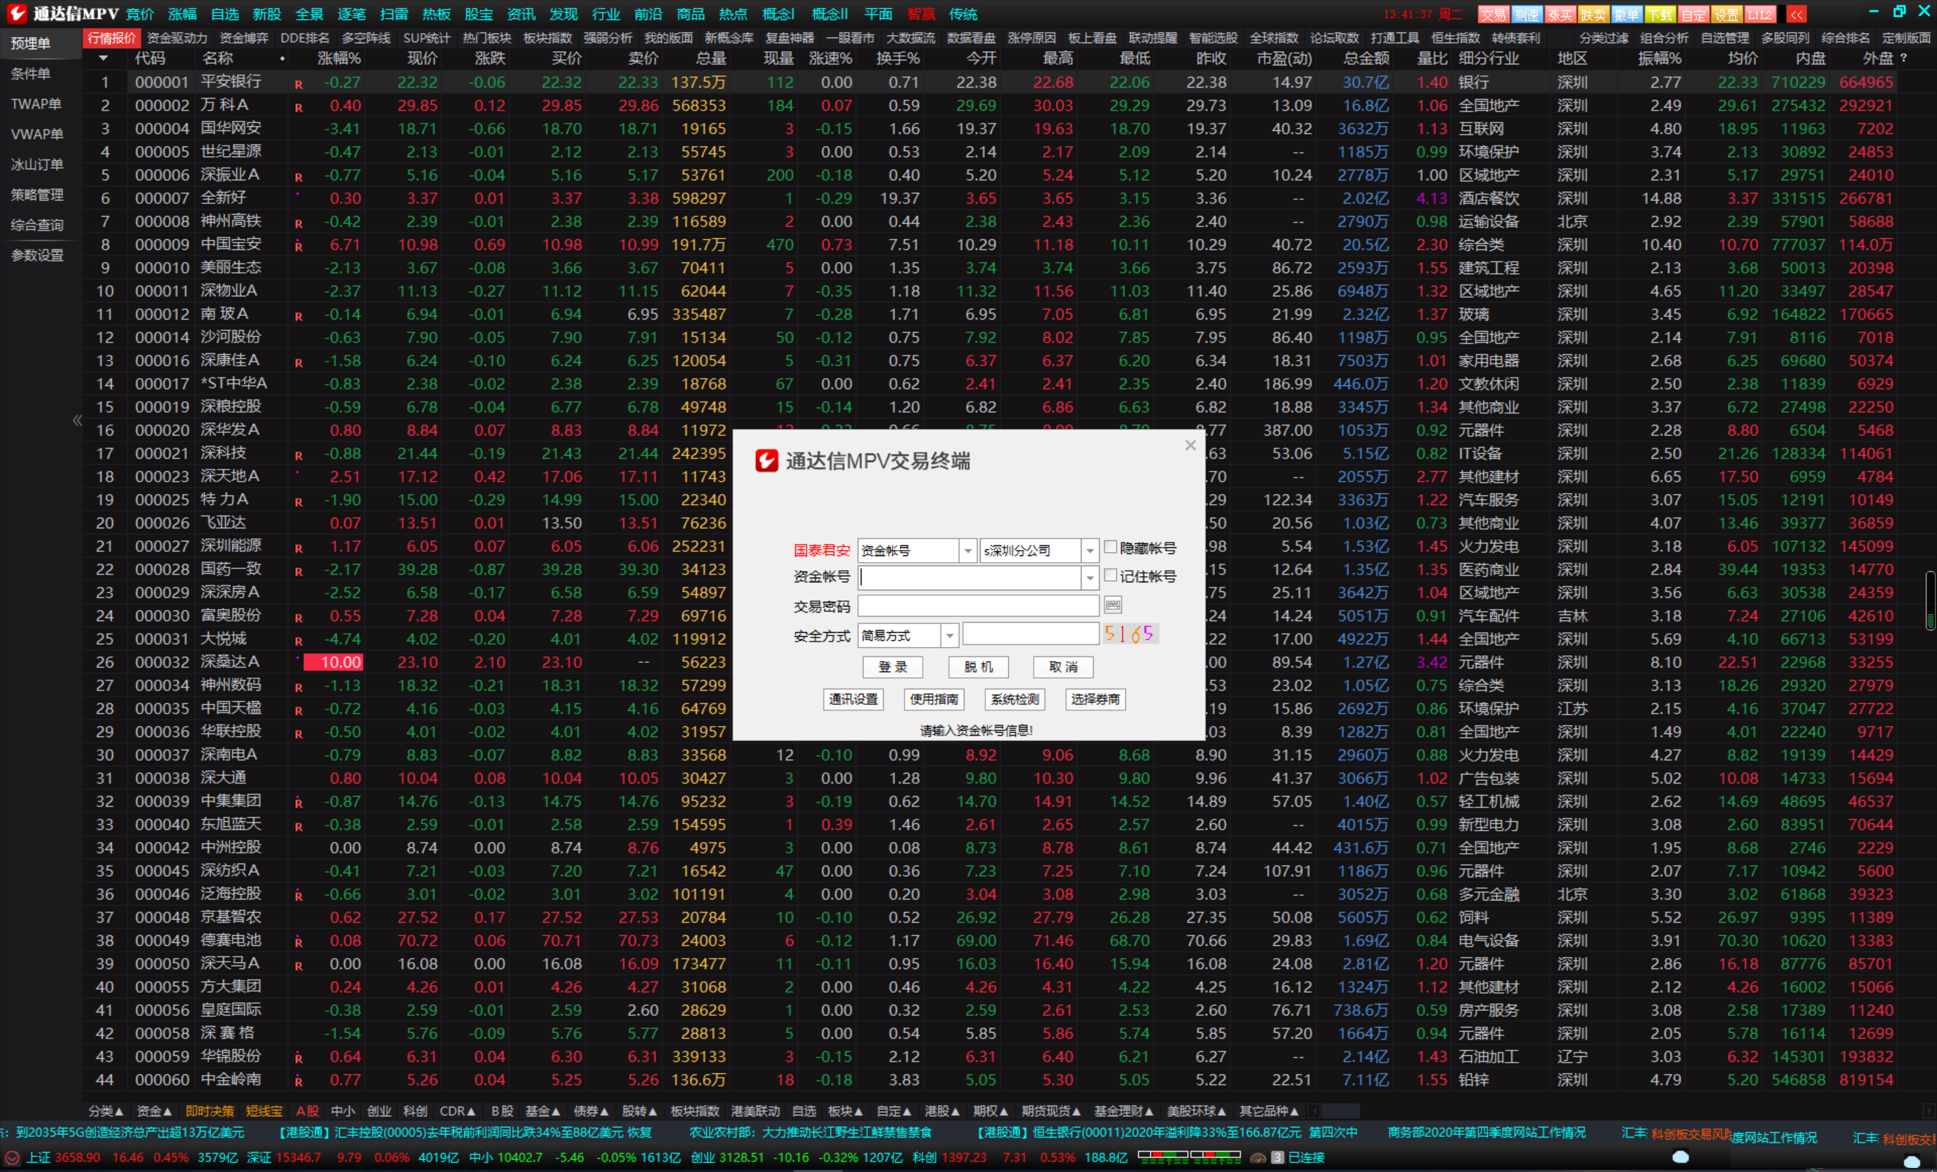Screen dimensions: 1937x1172
Task: Expand the 资金帐号 input history dropdown arrow
Action: (x=1090, y=578)
